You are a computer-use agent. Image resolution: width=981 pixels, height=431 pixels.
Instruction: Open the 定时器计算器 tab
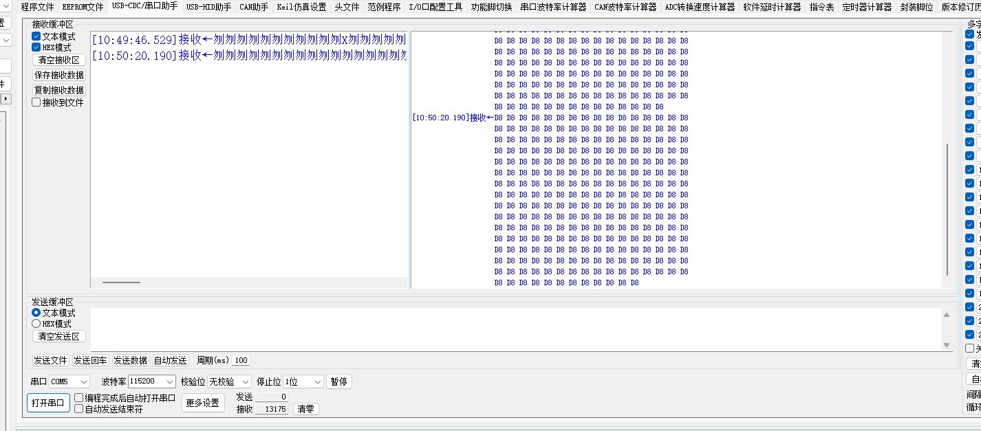tap(867, 8)
